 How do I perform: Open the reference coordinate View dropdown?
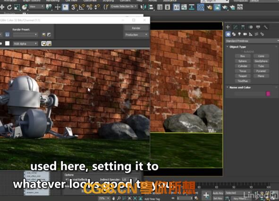tap(37, 7)
